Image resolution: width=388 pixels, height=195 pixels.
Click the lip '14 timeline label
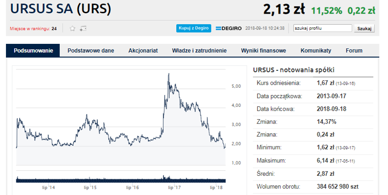[48, 188]
